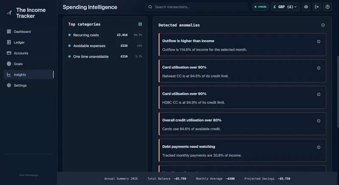Select the Insights menu item
Viewport: 339px width, 185px height.
28,75
